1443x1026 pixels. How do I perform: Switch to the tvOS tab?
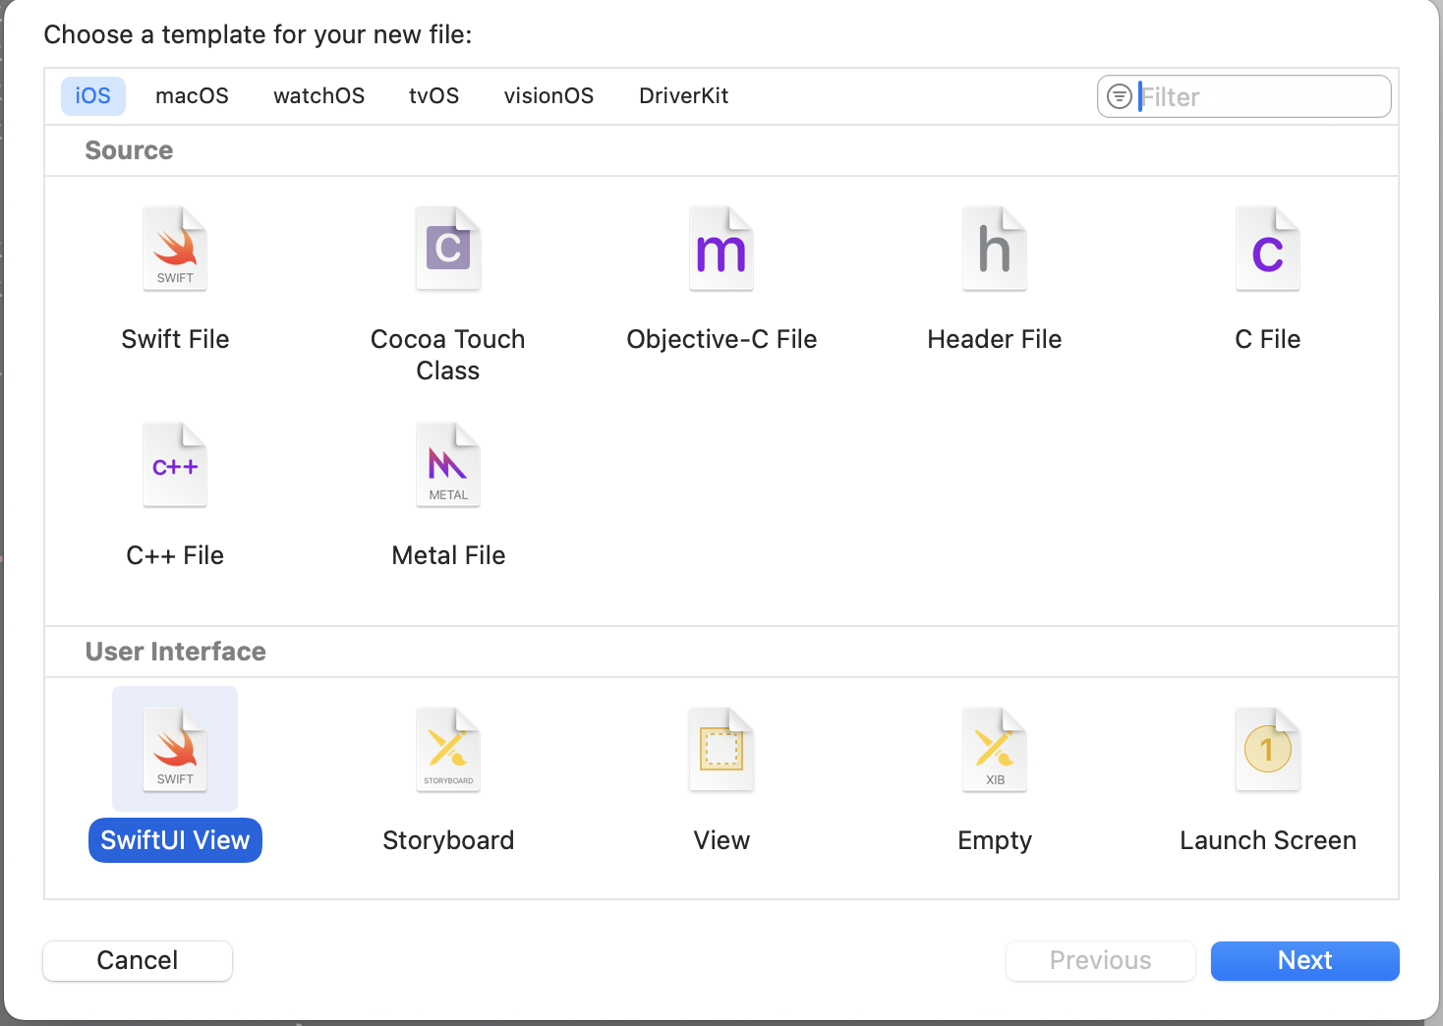coord(433,96)
